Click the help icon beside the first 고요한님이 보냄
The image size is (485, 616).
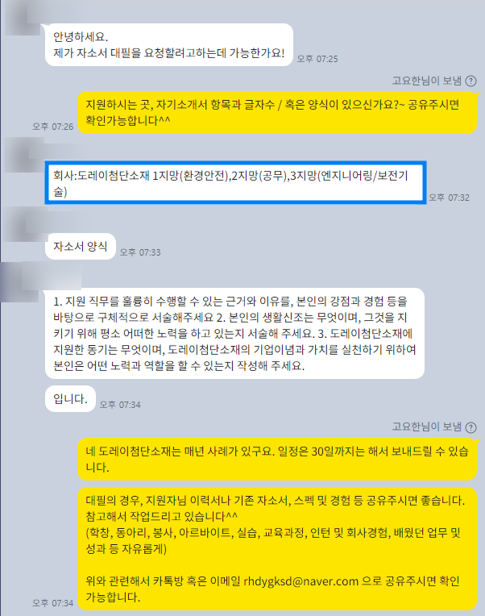(x=470, y=81)
